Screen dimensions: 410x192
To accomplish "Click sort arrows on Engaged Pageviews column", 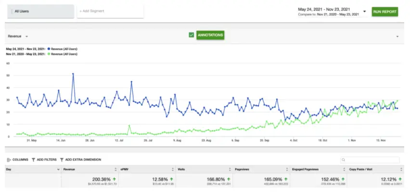I will pyautogui.click(x=344, y=169).
